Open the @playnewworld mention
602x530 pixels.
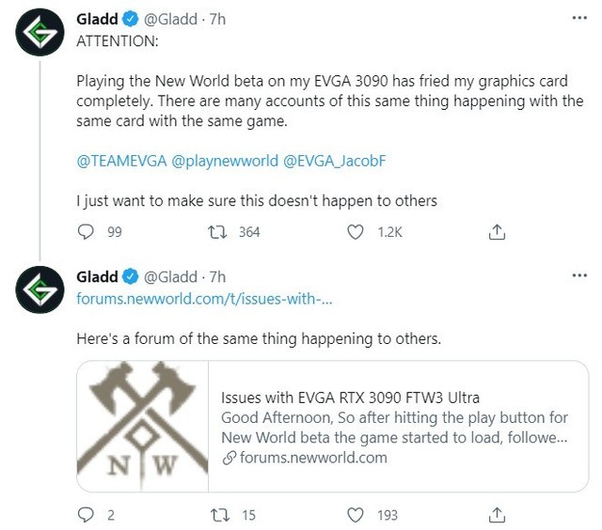pyautogui.click(x=225, y=161)
